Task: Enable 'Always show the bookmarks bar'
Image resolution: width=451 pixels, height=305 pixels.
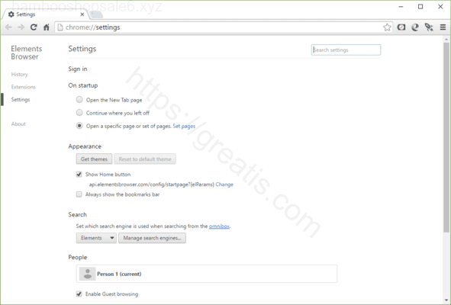Action: [79, 194]
